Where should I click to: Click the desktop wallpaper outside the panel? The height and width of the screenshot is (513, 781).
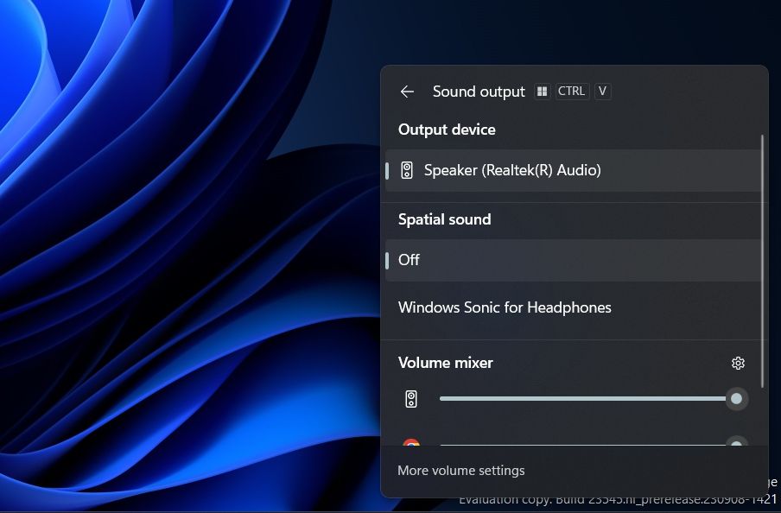(x=173, y=259)
